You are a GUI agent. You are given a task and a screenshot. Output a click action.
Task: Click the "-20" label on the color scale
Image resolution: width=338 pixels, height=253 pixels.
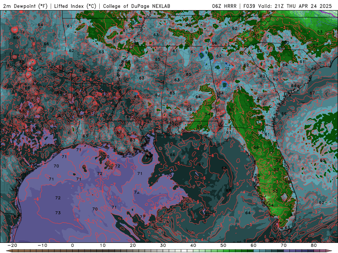(12, 245)
